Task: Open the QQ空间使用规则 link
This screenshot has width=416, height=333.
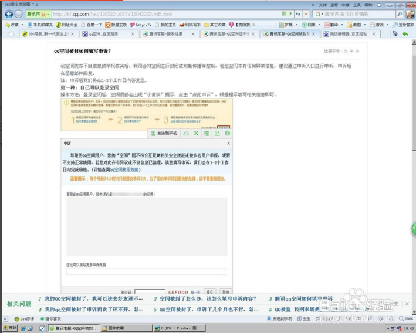Action: pos(124,169)
